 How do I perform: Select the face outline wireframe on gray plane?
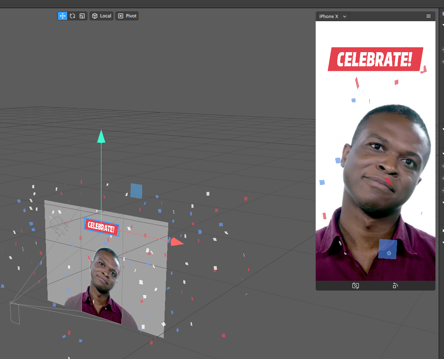(58, 224)
